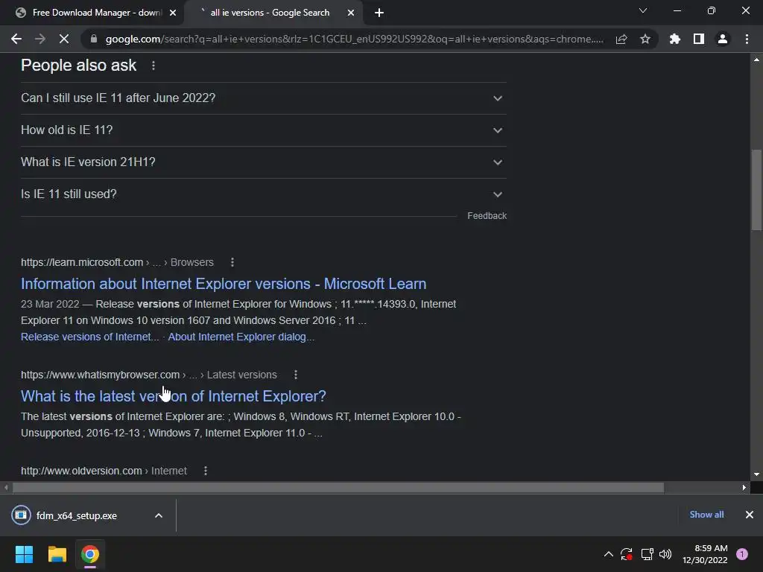763x572 pixels.
Task: Open the Chrome profile avatar
Action: [723, 39]
